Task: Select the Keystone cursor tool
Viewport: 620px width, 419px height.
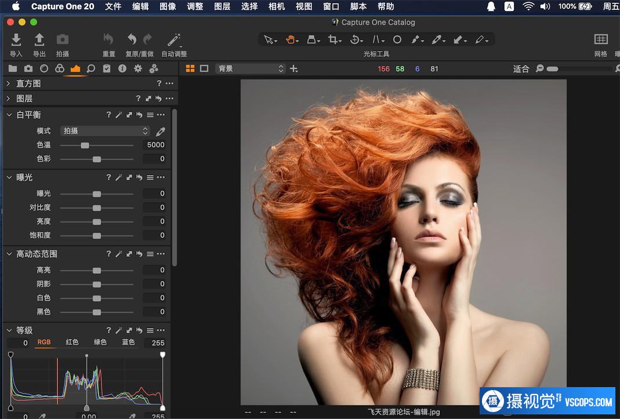Action: (376, 39)
